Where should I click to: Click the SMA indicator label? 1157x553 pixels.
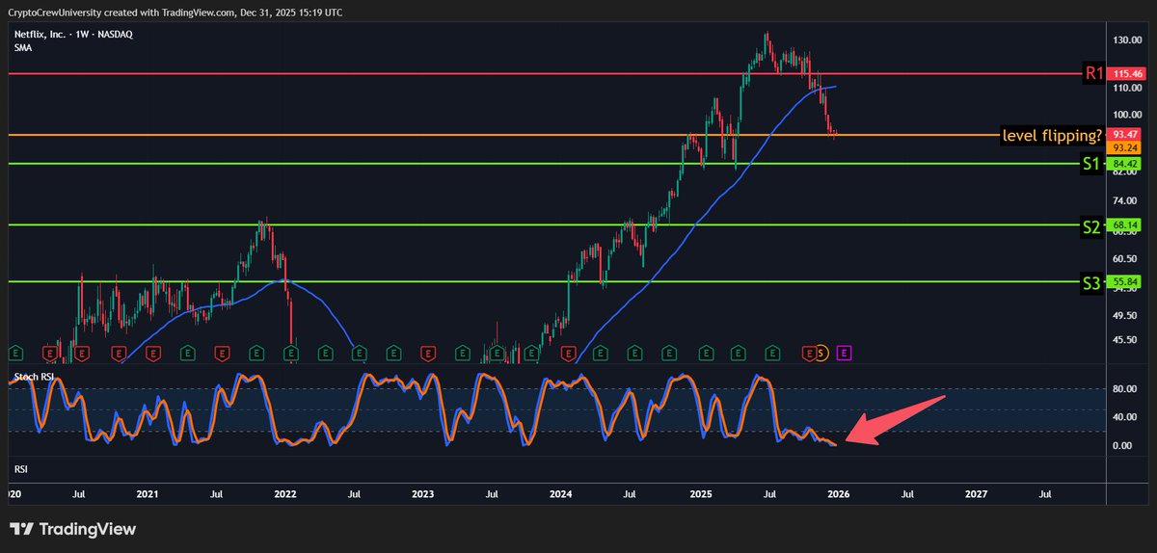23,46
